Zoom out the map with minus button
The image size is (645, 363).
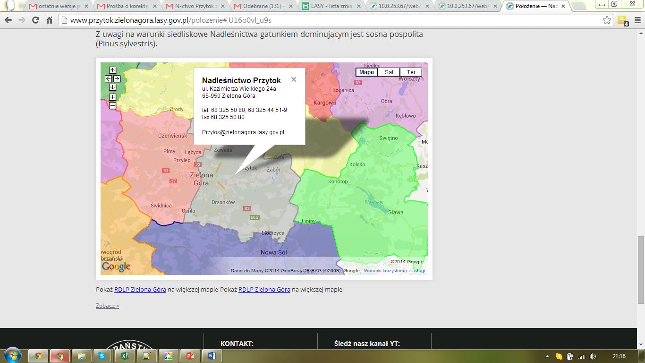(112, 106)
